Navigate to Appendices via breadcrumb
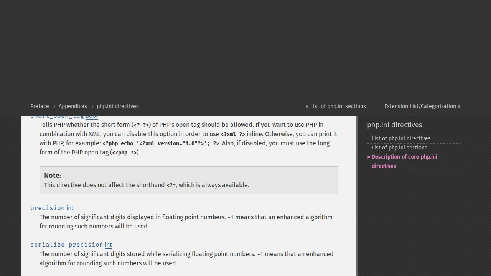The image size is (491, 276). 72,106
